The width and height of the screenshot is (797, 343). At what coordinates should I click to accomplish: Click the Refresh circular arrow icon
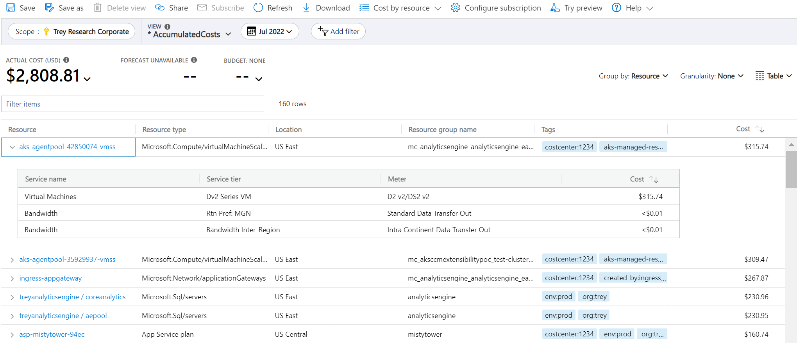[258, 8]
